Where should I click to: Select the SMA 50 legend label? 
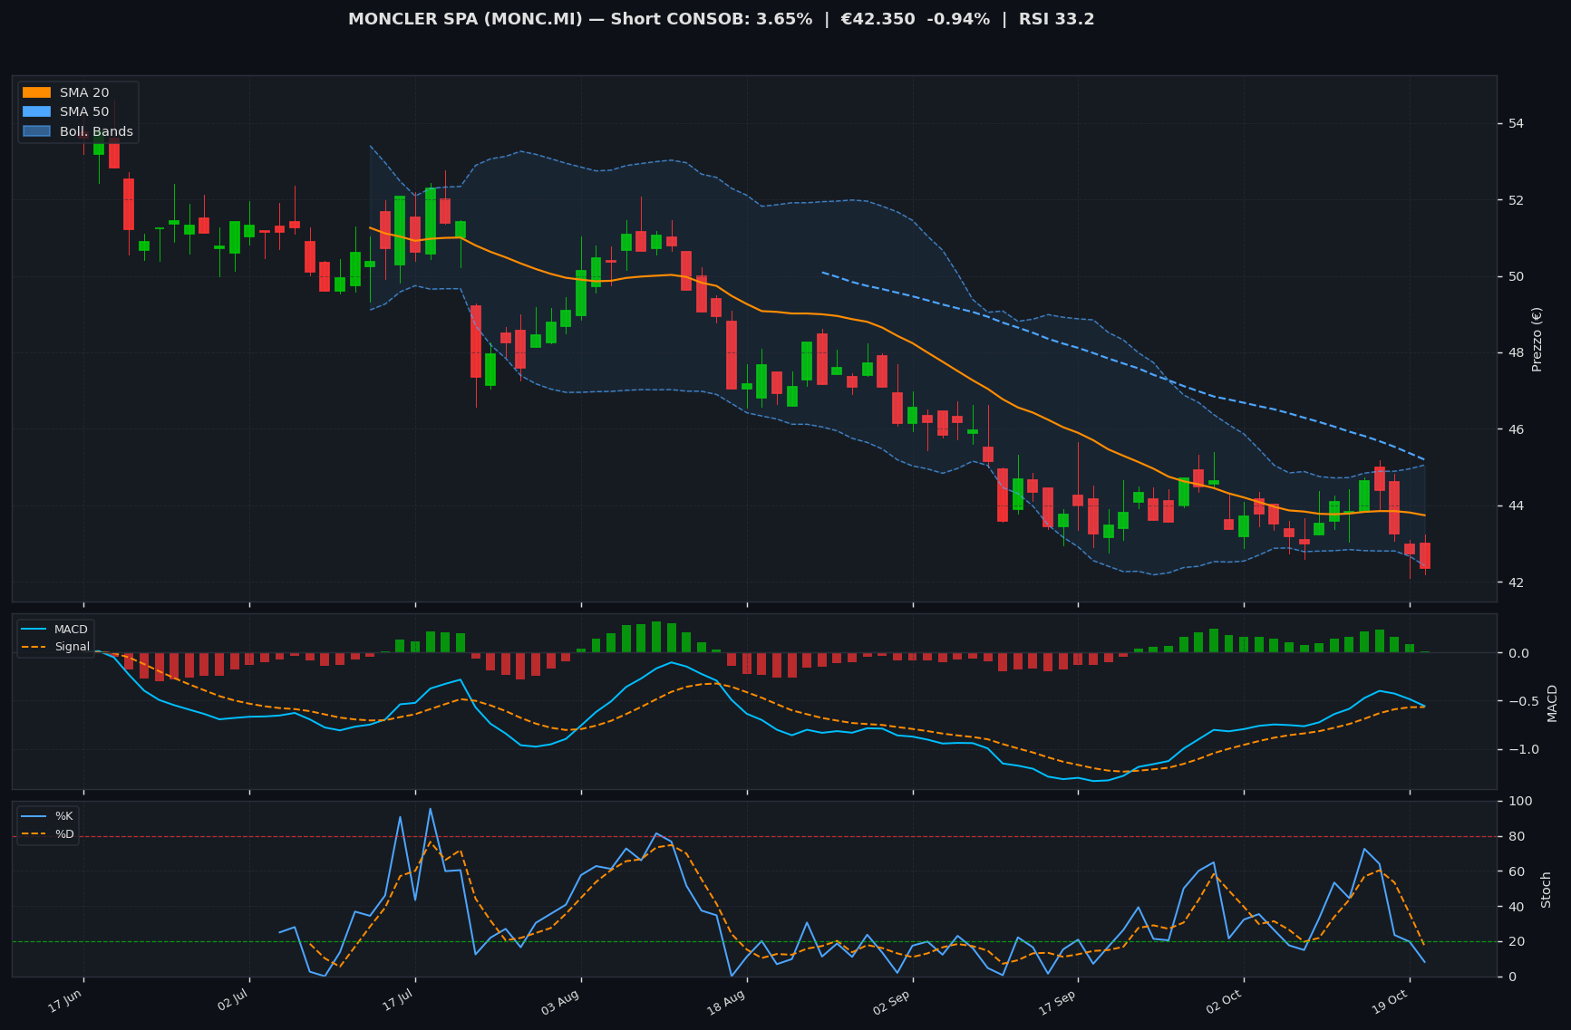pos(84,112)
